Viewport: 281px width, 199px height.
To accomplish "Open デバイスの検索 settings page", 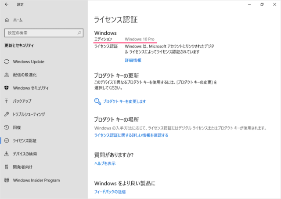I will 25,154.
